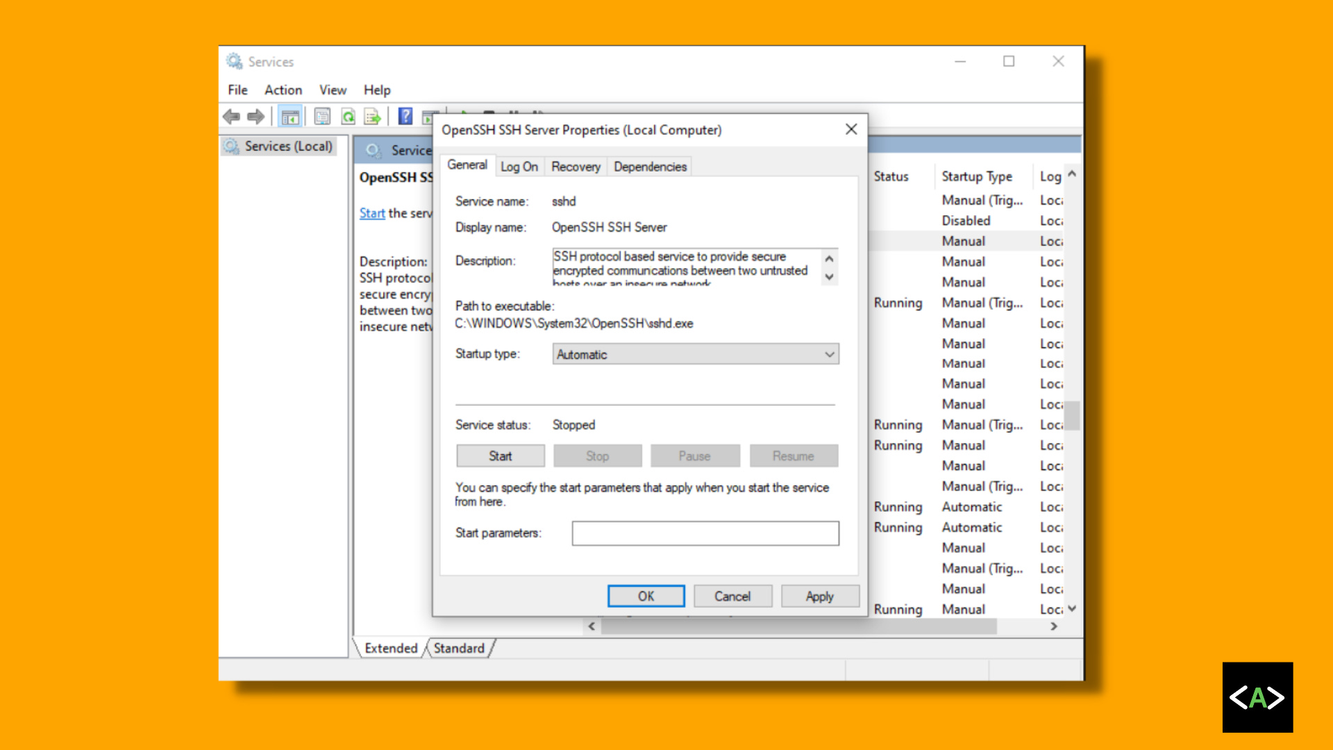Click the Export List toolbar icon
The image size is (1333, 750).
click(373, 117)
